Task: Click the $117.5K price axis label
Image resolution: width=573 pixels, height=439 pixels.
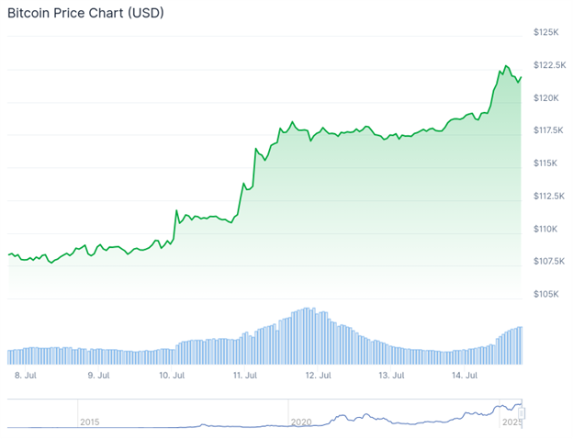Action: (550, 129)
